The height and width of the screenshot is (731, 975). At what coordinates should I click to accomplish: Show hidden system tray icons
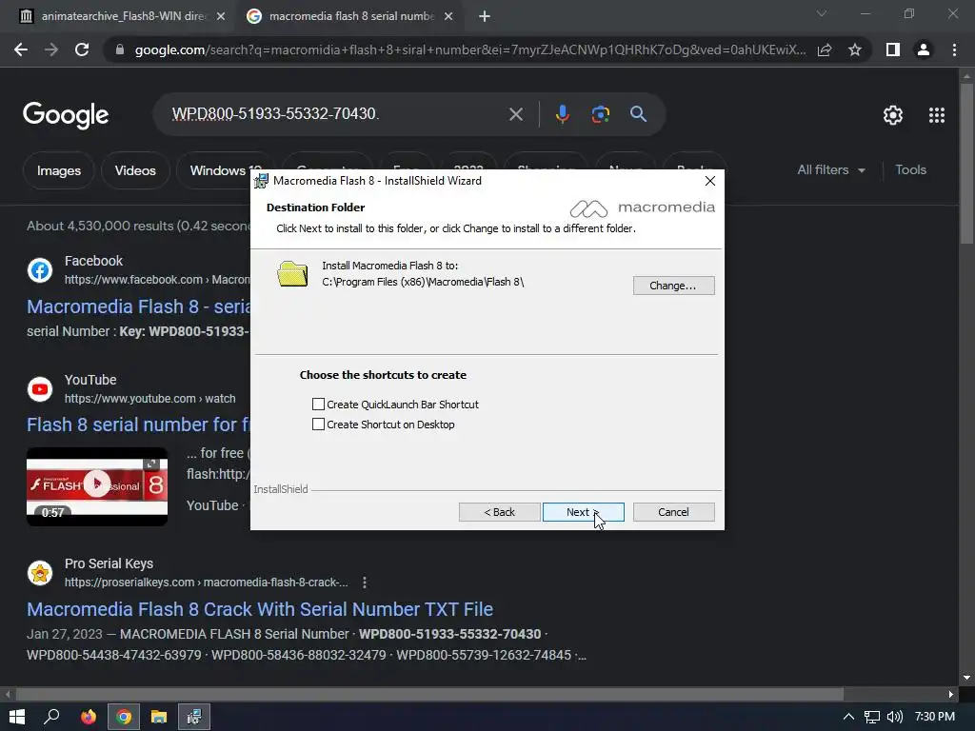tap(848, 717)
